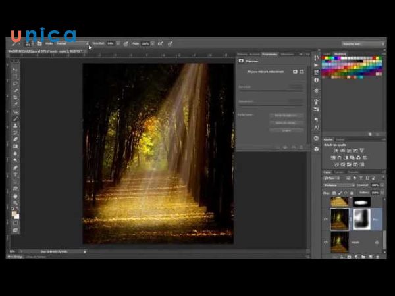
Task: Select the Zoom tool in the toolbox
Action: pos(15,203)
